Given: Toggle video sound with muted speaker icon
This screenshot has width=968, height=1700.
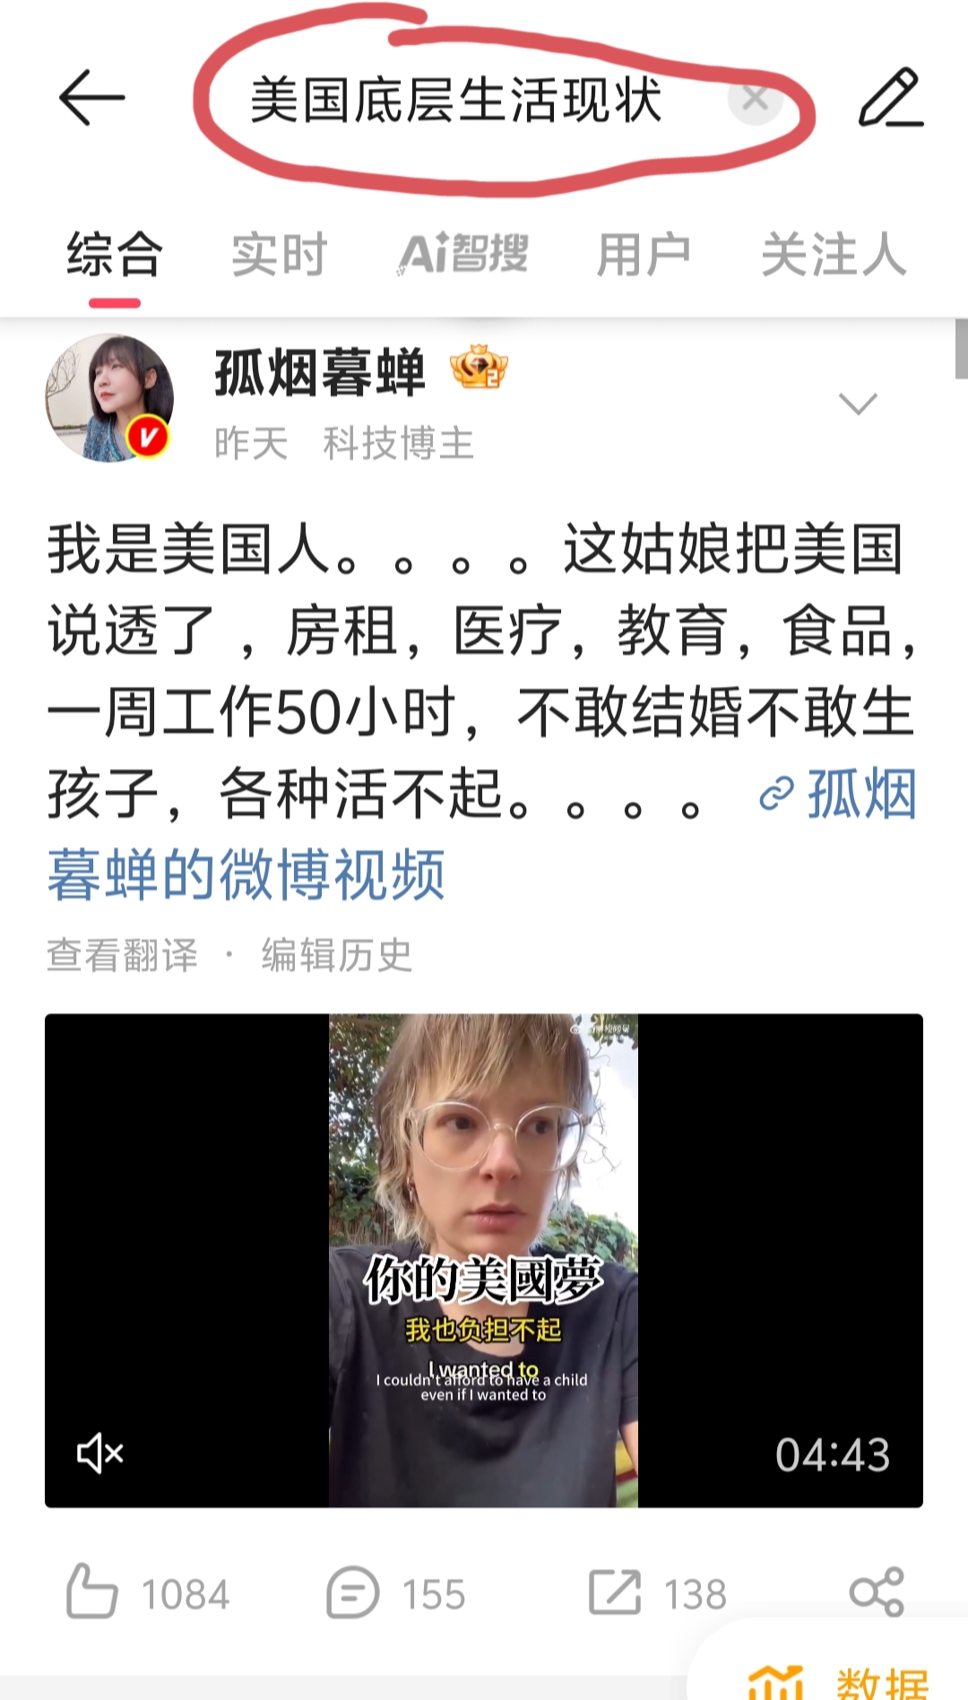Looking at the screenshot, I should 100,1453.
